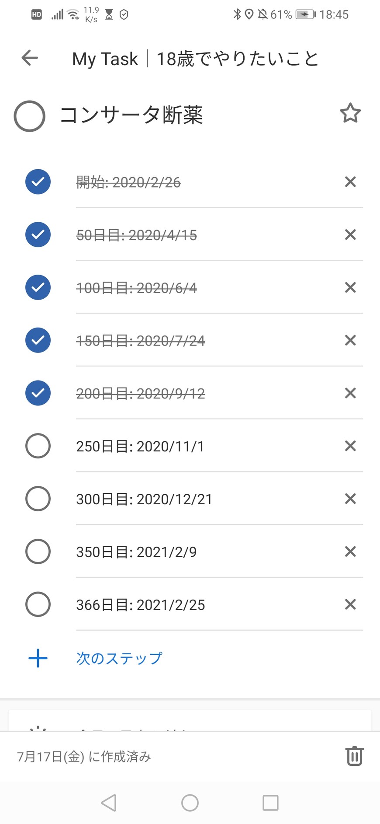Mark 300日目: 2020/12/21 step as done
The width and height of the screenshot is (380, 824).
click(x=38, y=499)
